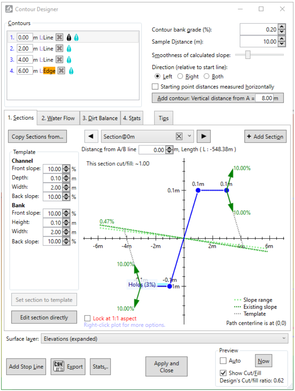Viewport: 295px width, 391px height.
Task: Open the 4. Stats tab
Action: point(132,118)
